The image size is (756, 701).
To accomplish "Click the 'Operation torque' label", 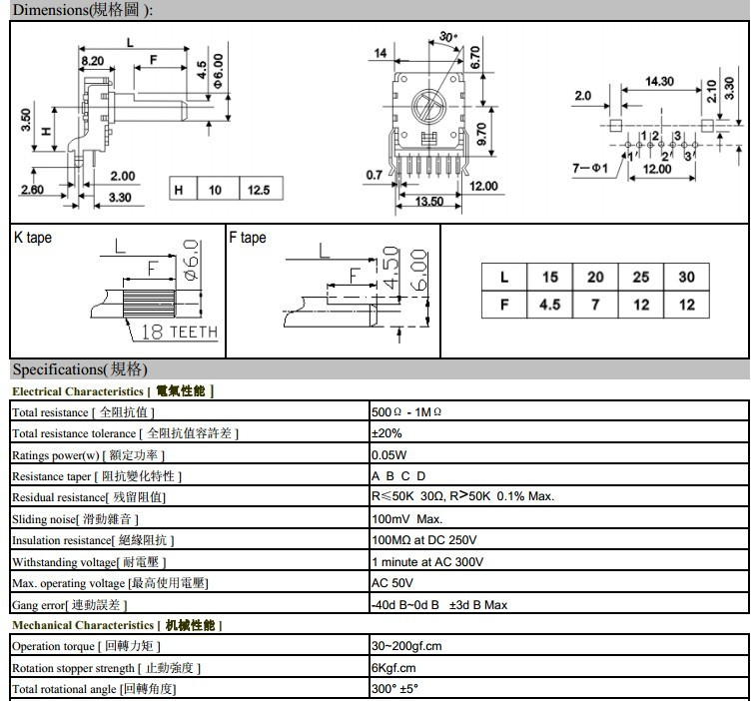I will (86, 646).
